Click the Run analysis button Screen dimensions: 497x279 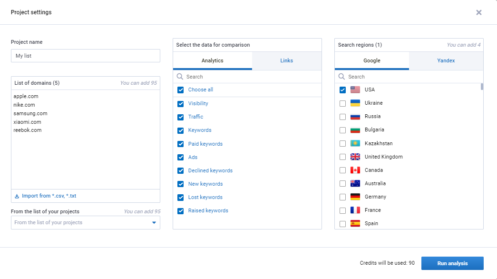pos(452,263)
